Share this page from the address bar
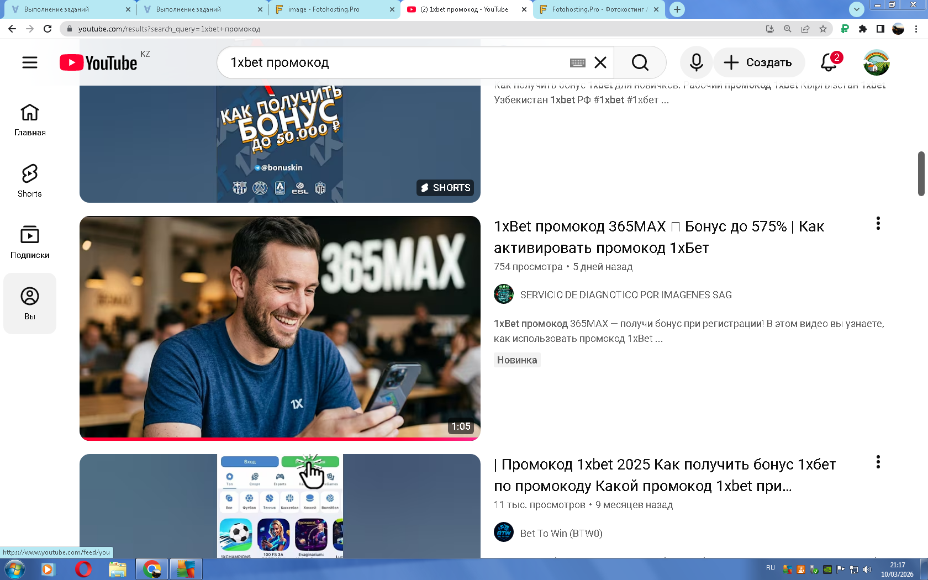The width and height of the screenshot is (928, 580). 805,29
